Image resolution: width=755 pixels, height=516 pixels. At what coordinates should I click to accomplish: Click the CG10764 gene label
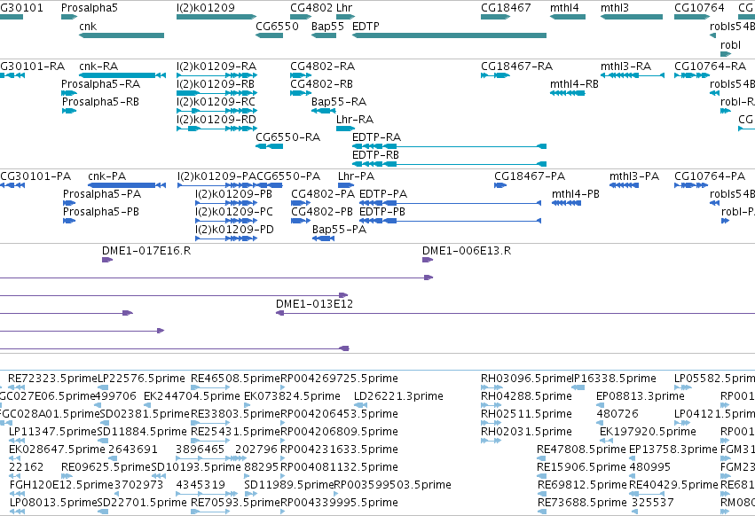(x=699, y=8)
